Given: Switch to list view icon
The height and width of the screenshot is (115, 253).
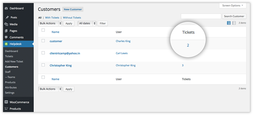Looking at the screenshot, I should click(x=229, y=23).
